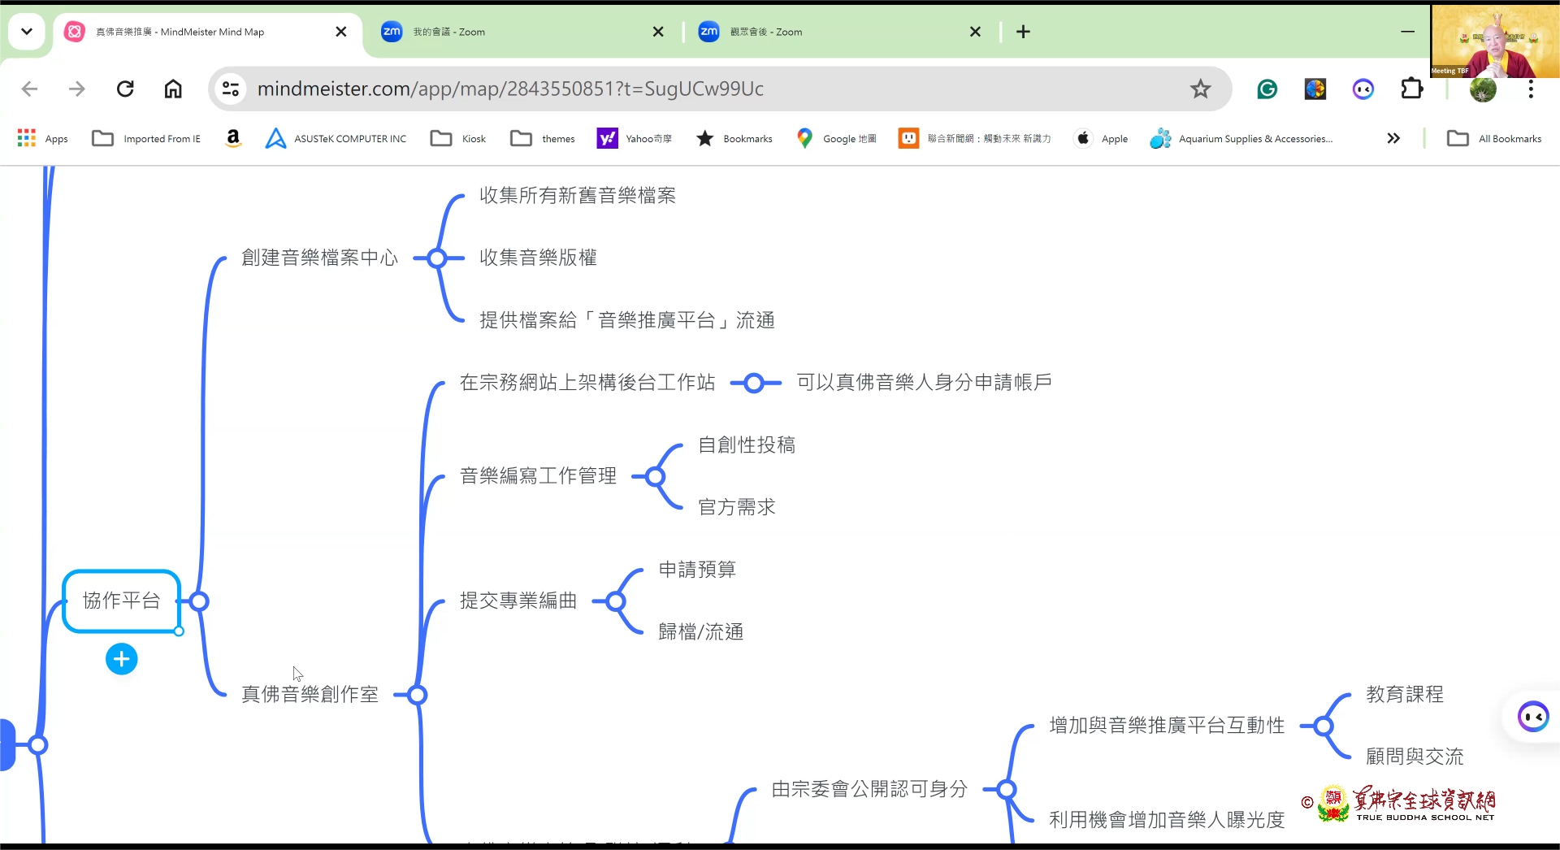Open the Chrome three-dot menu
The width and height of the screenshot is (1560, 850).
tap(1531, 89)
